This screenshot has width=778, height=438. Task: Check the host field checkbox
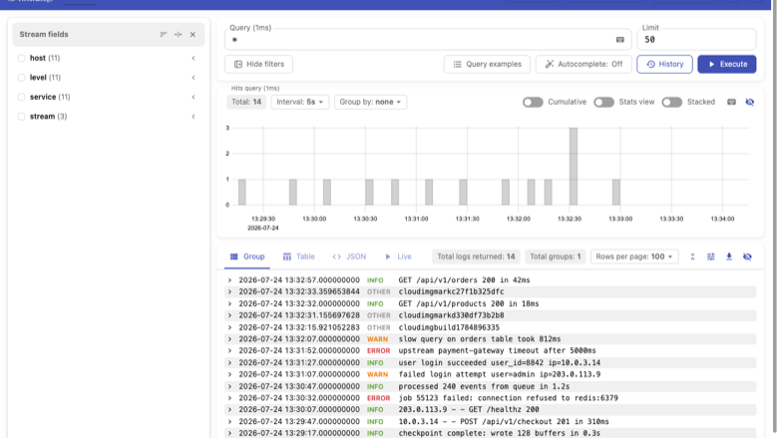(21, 58)
